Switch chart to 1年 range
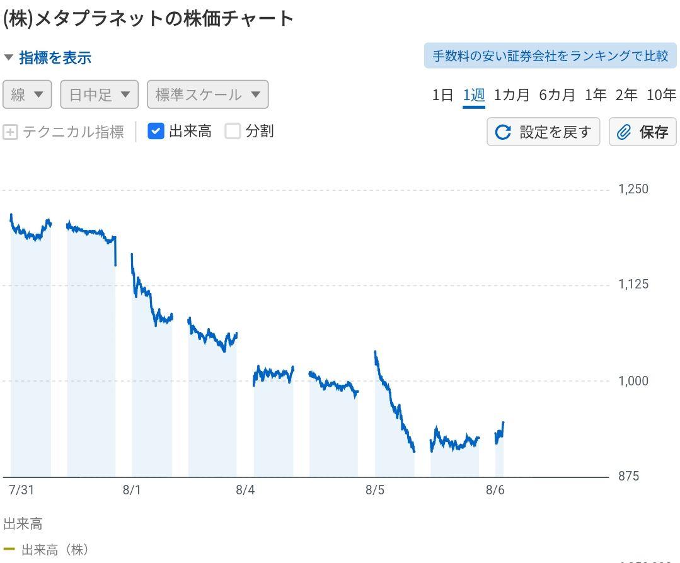 pos(596,95)
